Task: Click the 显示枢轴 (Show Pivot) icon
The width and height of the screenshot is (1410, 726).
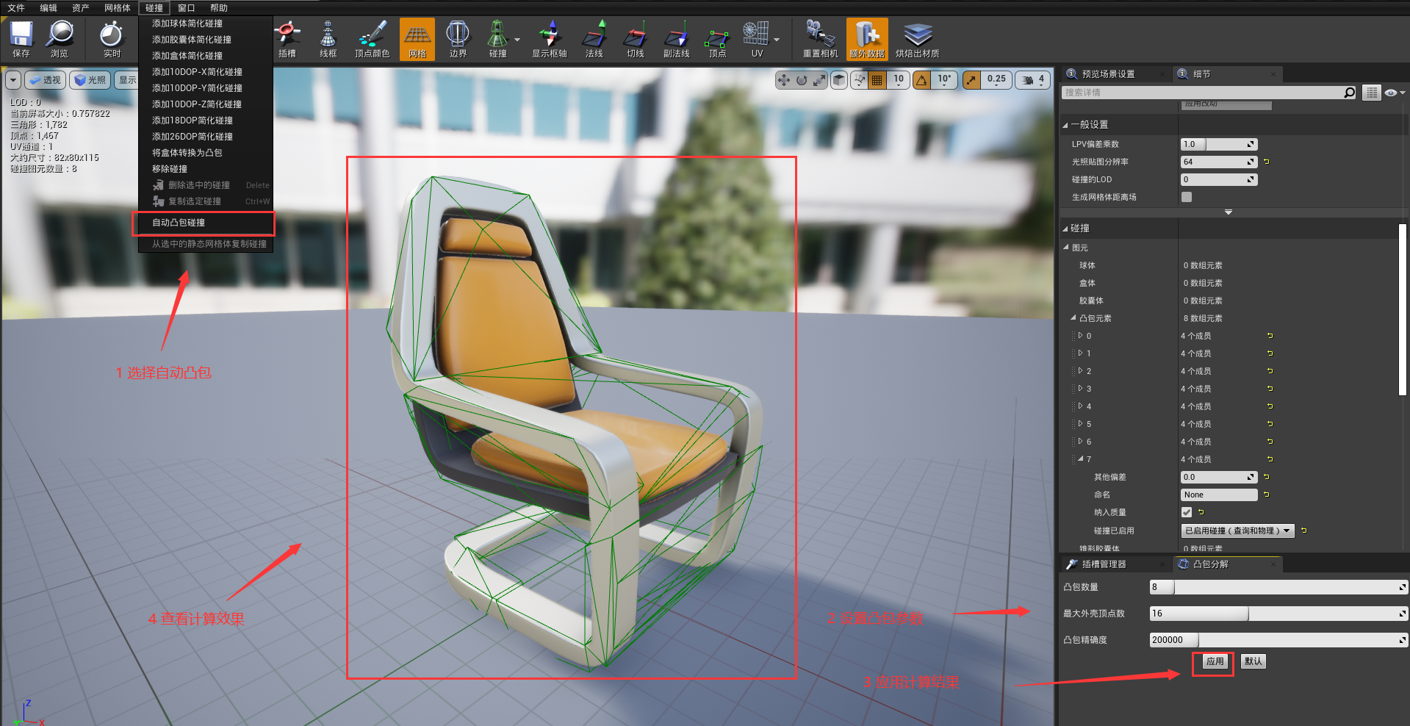Action: pos(550,38)
